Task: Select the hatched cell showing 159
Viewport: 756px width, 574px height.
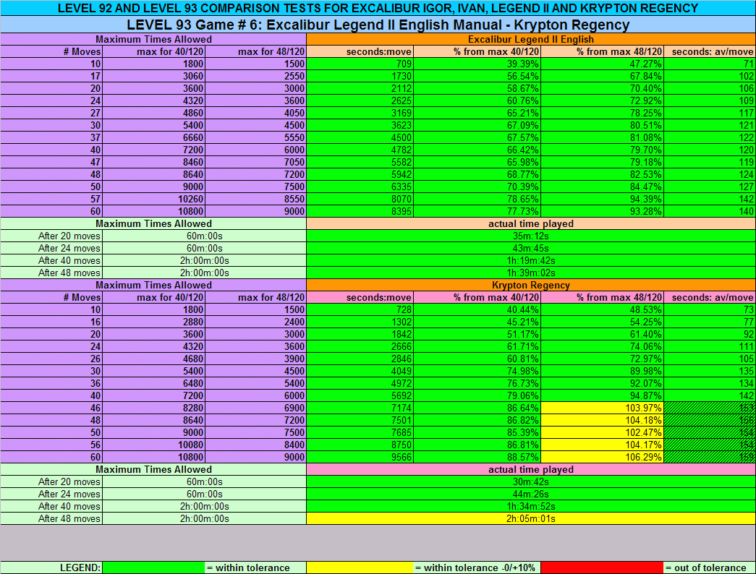Action: pos(710,458)
